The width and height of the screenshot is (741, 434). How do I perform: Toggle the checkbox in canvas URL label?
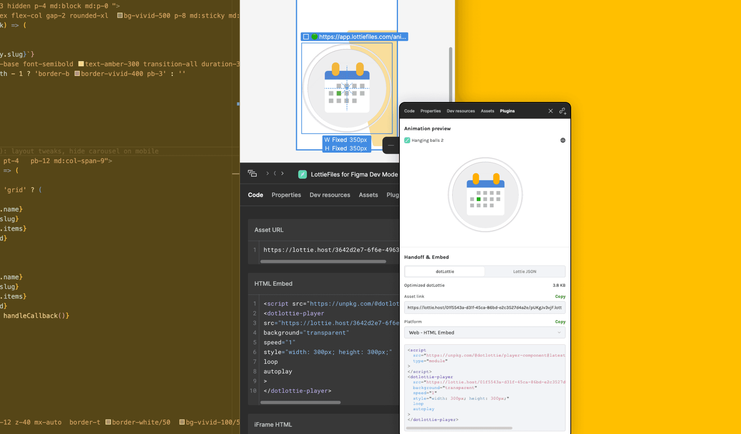pos(306,37)
